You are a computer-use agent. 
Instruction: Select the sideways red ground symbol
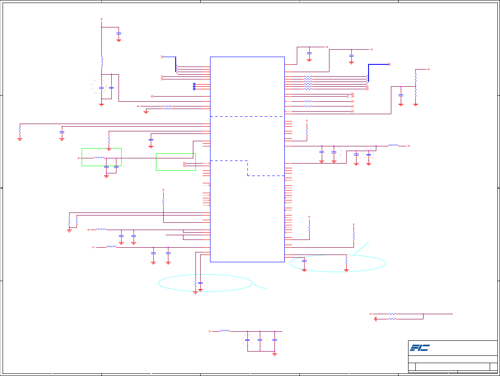click(x=375, y=319)
